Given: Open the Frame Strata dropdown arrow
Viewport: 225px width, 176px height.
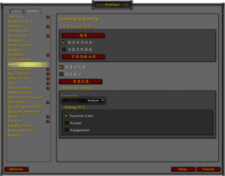Looking at the screenshot, I should [x=102, y=100].
